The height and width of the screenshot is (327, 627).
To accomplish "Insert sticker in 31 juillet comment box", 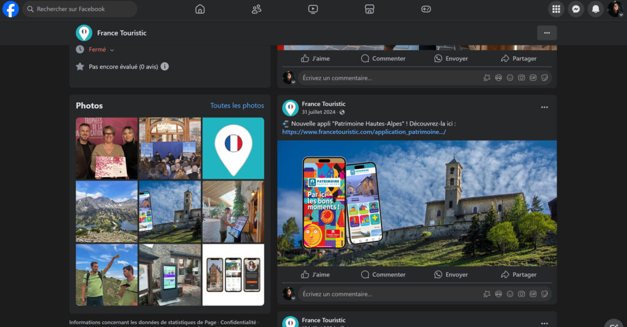I will 544,294.
